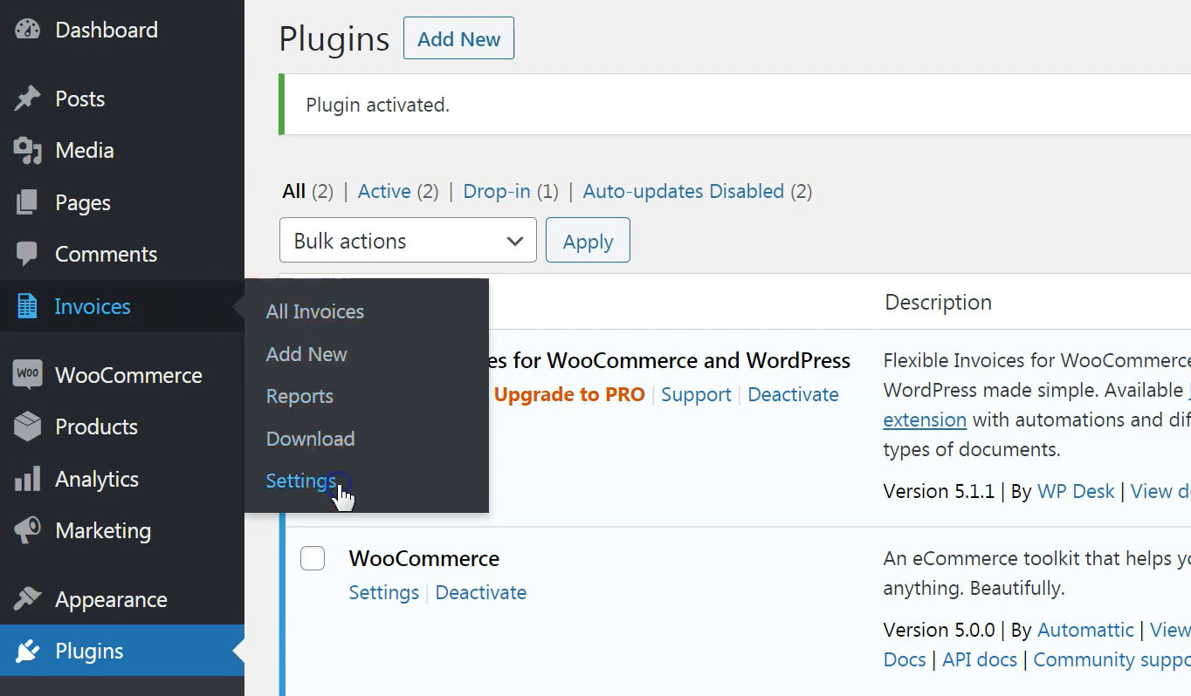The width and height of the screenshot is (1191, 696).
Task: Open WooCommerce plugin Settings link
Action: (x=384, y=592)
